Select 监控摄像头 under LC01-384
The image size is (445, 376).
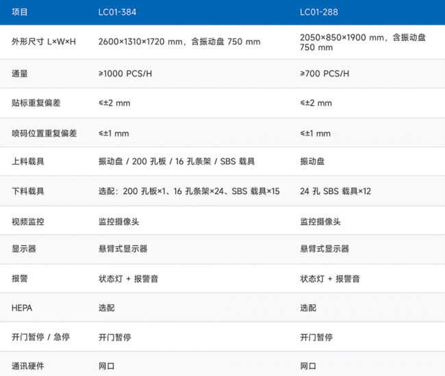pos(119,221)
